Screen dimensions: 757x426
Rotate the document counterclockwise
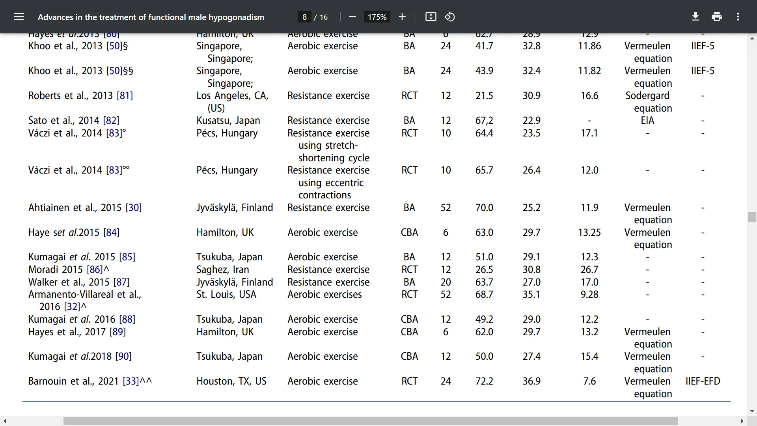[x=450, y=17]
